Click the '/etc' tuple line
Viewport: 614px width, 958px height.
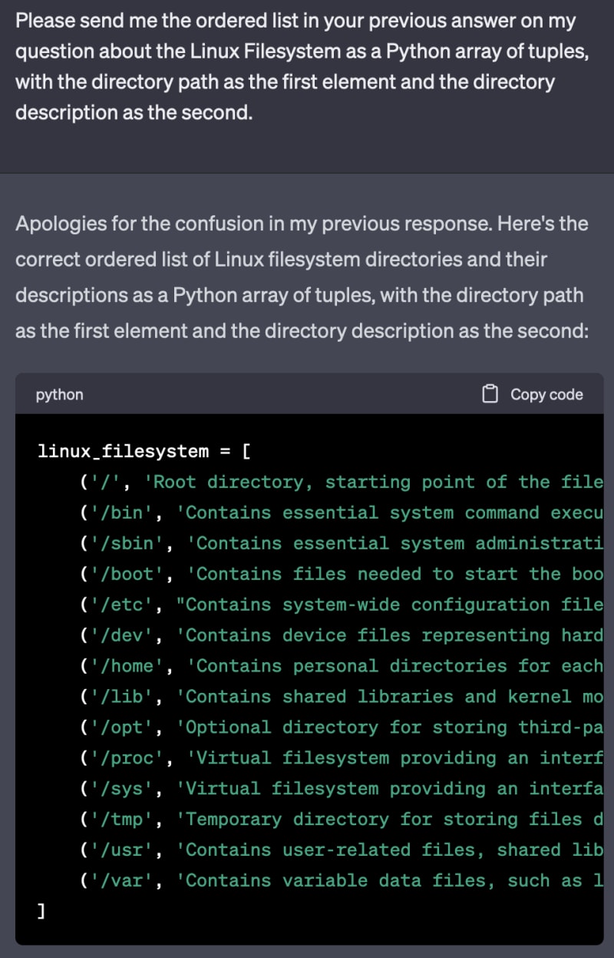[342, 605]
